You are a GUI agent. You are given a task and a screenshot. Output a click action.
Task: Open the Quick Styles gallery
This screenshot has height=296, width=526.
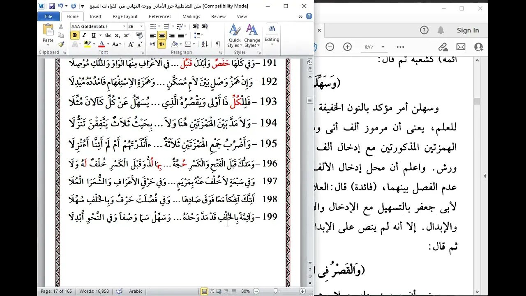pyautogui.click(x=235, y=36)
